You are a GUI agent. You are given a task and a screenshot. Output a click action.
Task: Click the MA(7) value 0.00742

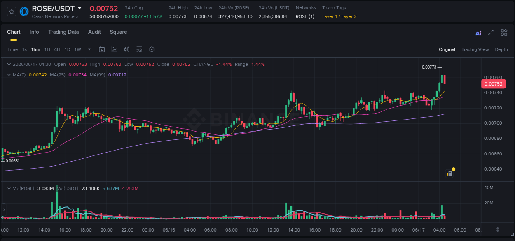coord(37,75)
